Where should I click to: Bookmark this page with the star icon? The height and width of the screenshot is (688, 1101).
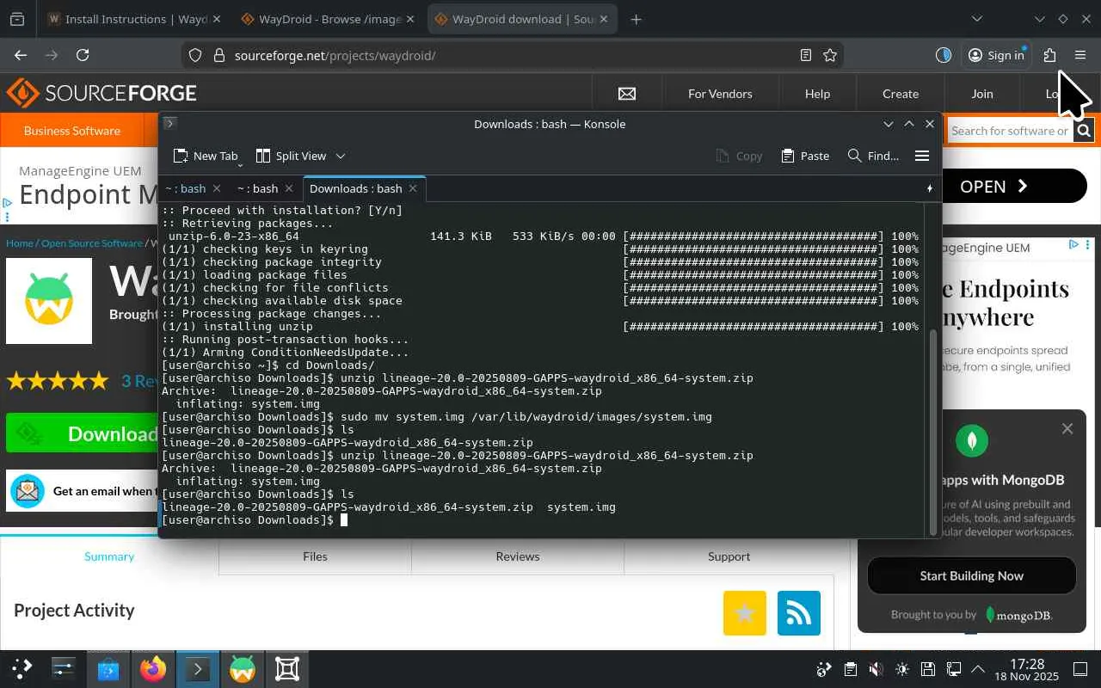(x=830, y=55)
